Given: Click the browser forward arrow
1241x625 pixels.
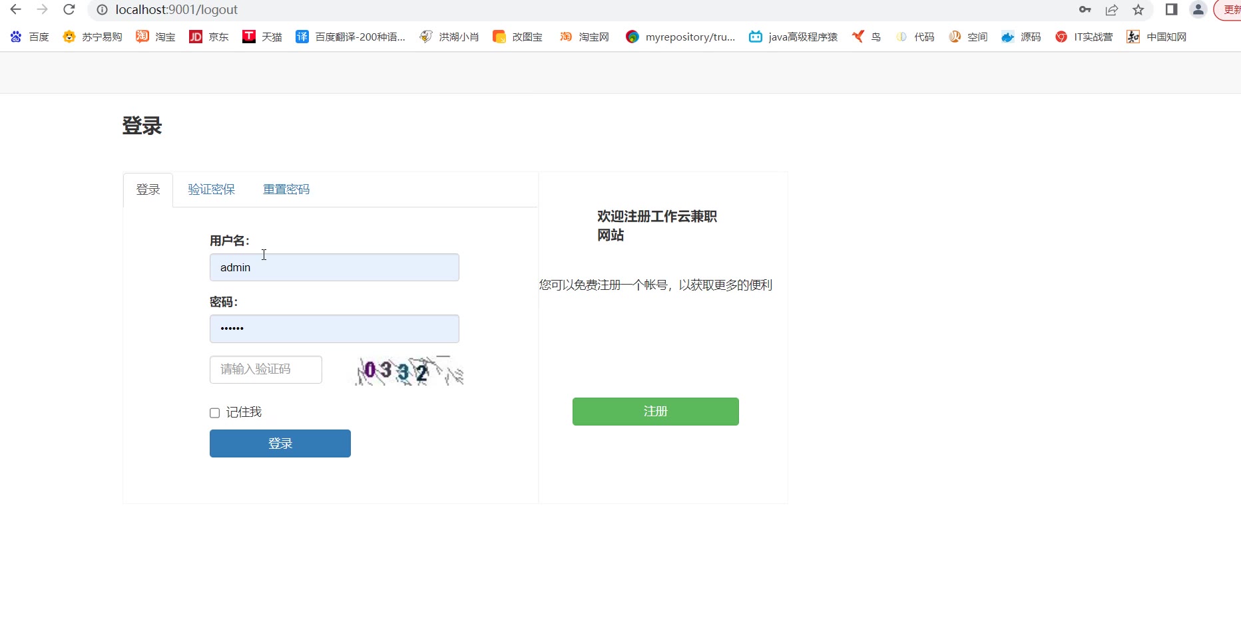Looking at the screenshot, I should coord(42,9).
